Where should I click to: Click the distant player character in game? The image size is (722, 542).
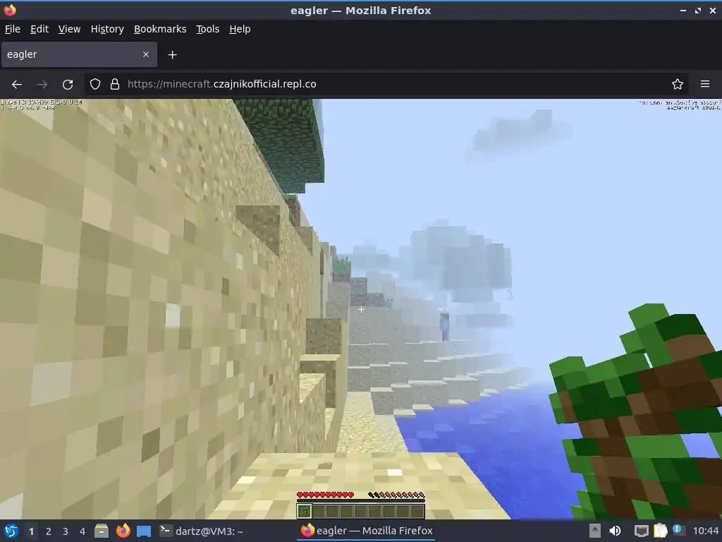tap(445, 325)
